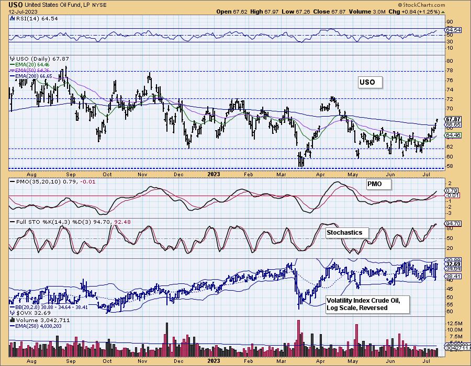
Task: Click the green up-arrow next to Chg
Action: pos(443,12)
